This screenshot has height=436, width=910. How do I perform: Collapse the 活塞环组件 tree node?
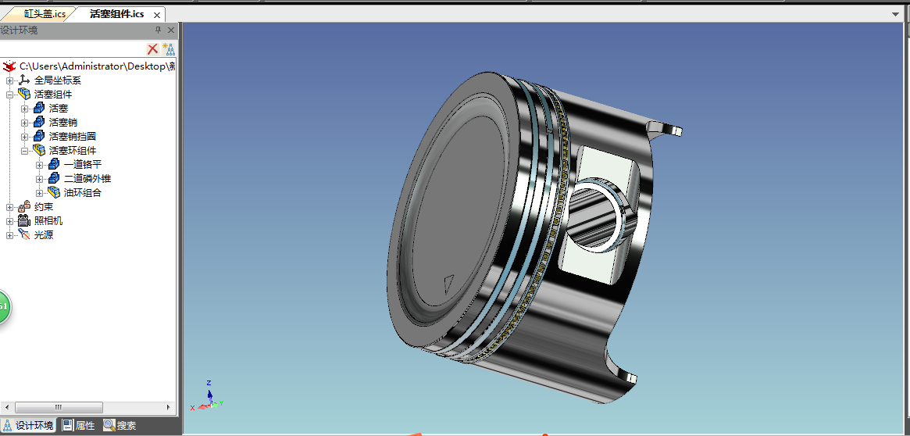pyautogui.click(x=24, y=150)
